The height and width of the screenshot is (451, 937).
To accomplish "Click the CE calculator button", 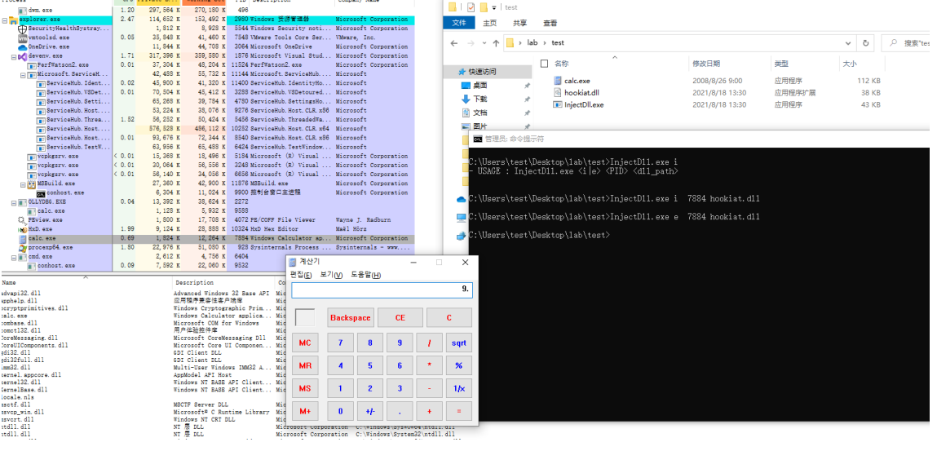I will click(x=400, y=318).
